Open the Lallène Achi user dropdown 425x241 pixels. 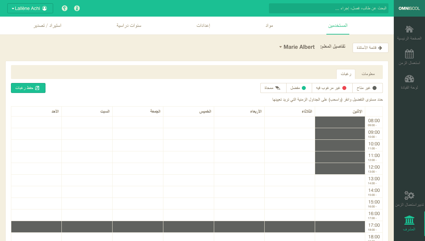click(30, 8)
